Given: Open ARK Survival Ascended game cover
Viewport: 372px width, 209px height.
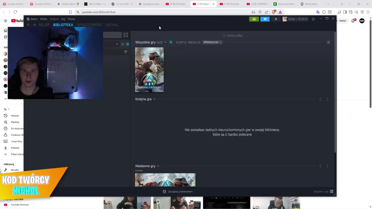Looking at the screenshot, I should pos(149,70).
